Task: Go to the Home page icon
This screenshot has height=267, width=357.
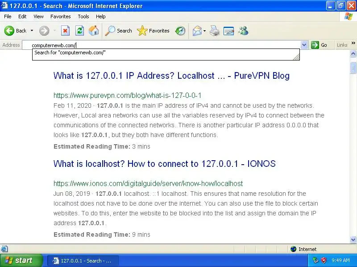Action: tap(94, 31)
